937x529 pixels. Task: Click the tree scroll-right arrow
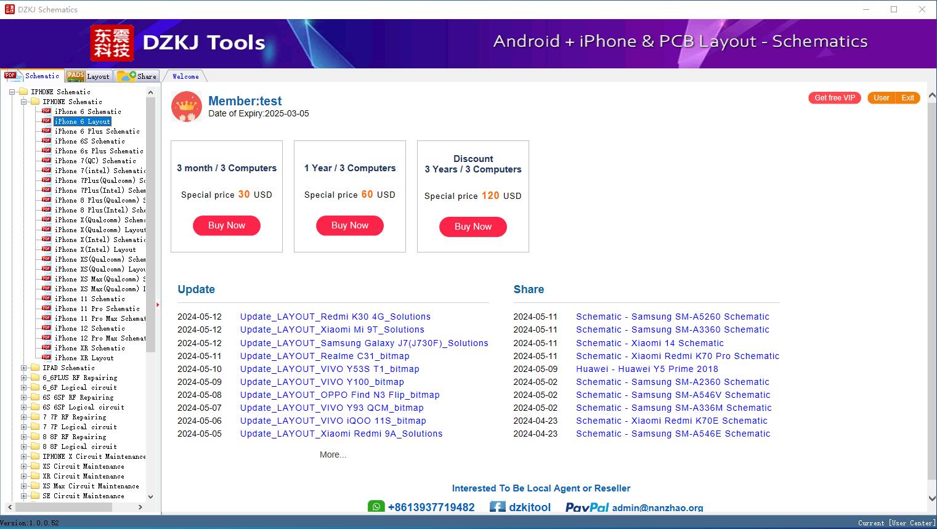coord(140,507)
